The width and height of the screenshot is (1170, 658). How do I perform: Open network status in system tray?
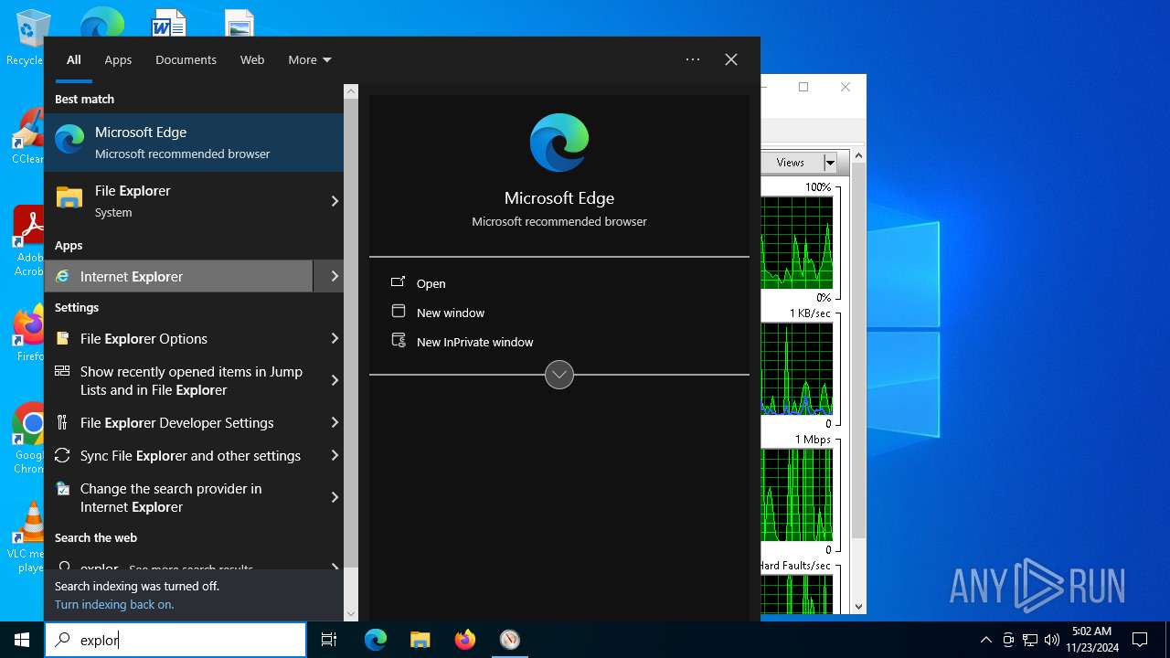coord(1030,640)
